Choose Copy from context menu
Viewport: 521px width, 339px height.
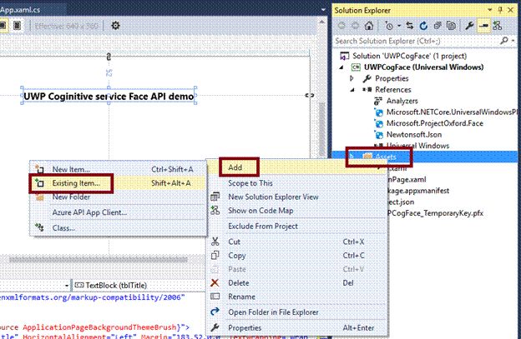click(237, 256)
